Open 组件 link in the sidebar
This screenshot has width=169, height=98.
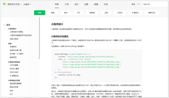click(11, 91)
